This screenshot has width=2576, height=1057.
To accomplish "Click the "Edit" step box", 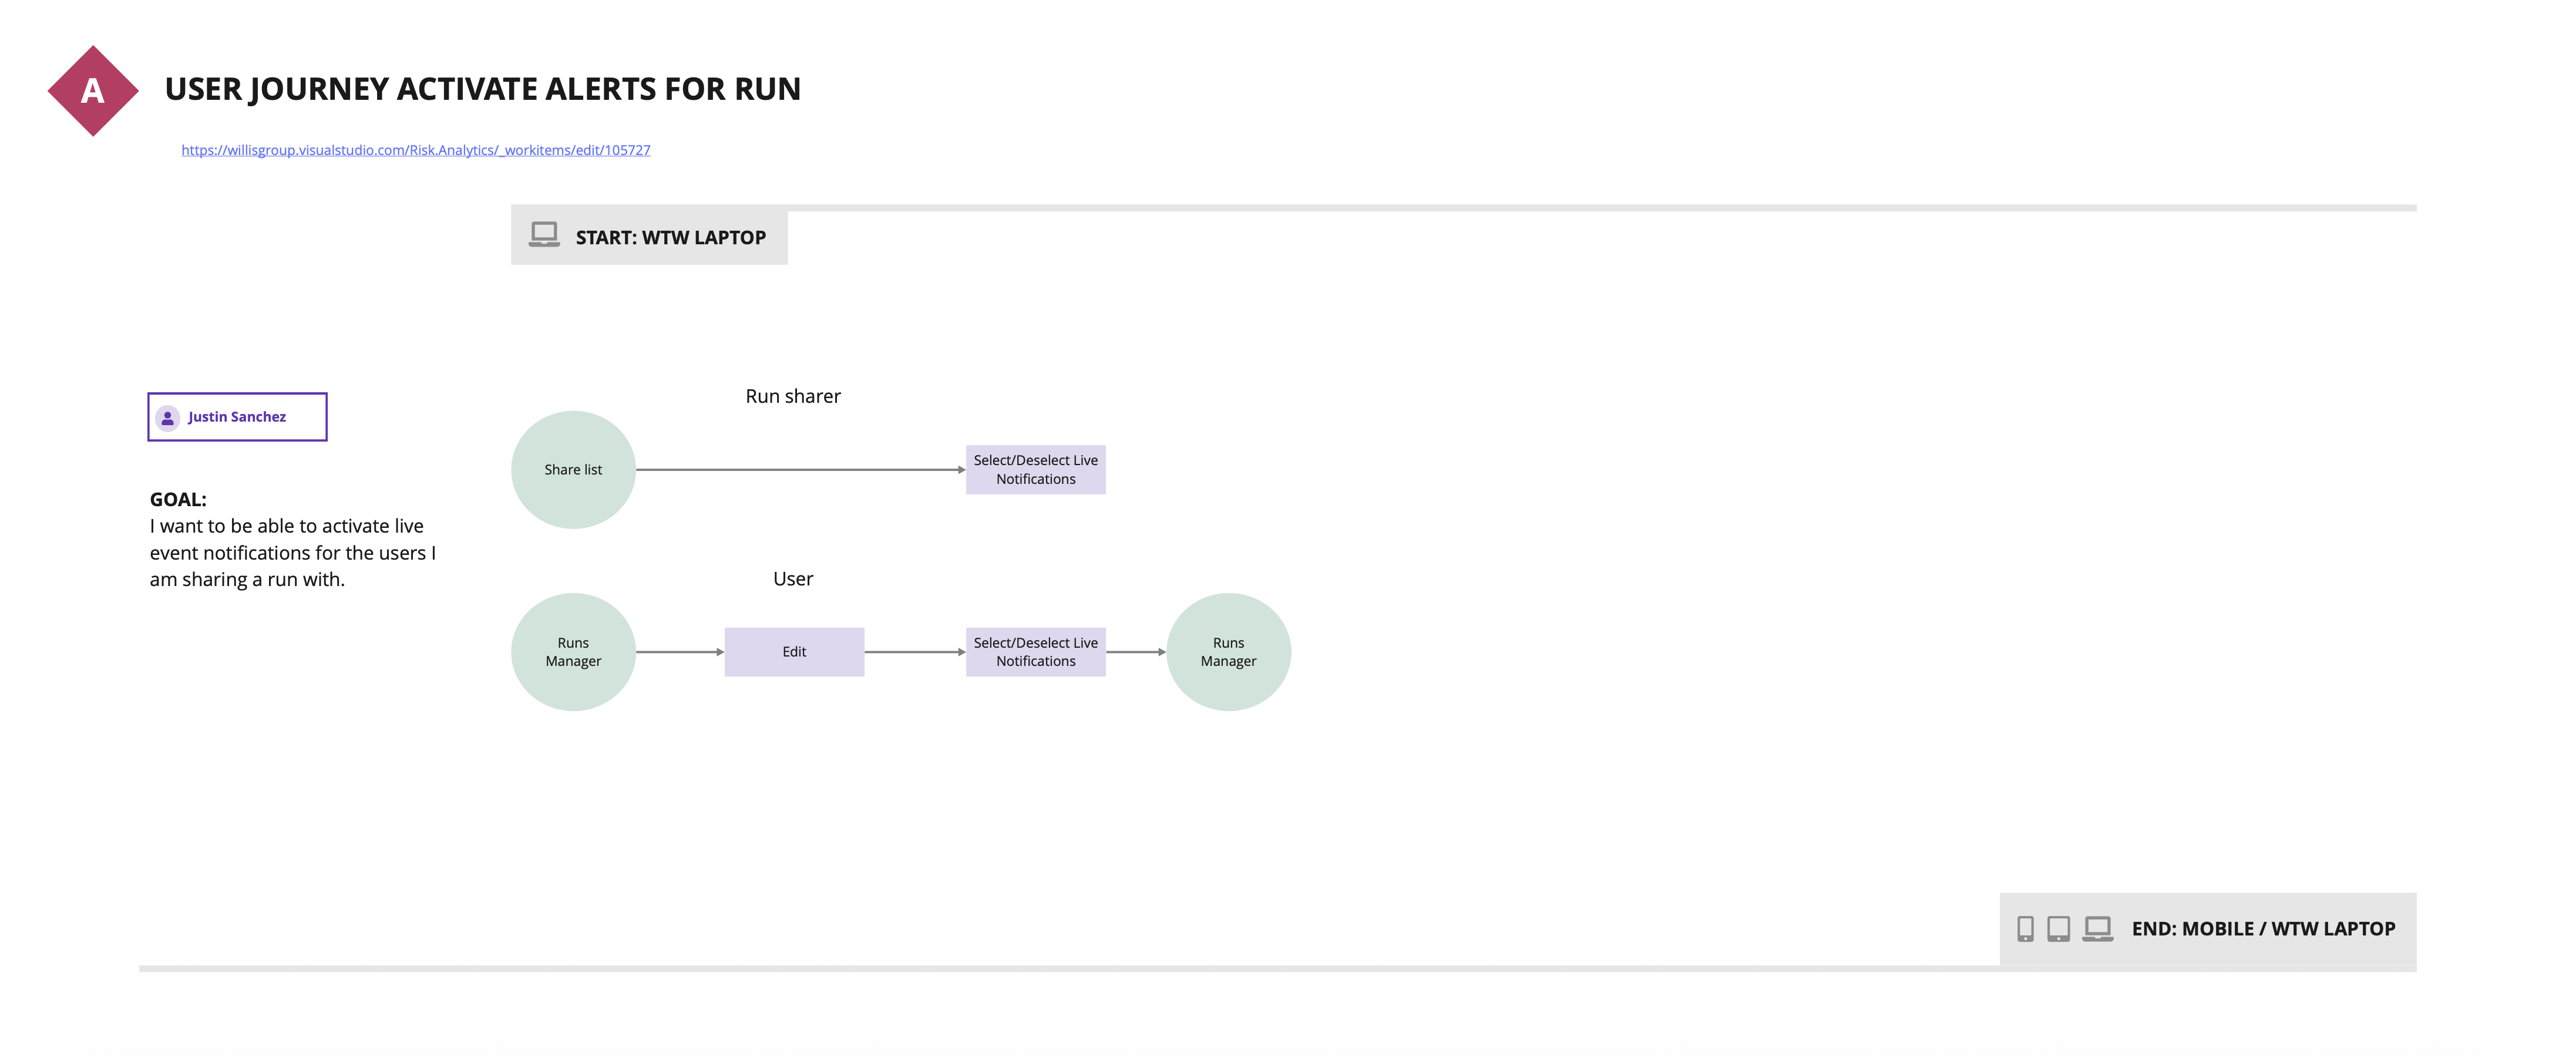I will click(x=794, y=652).
